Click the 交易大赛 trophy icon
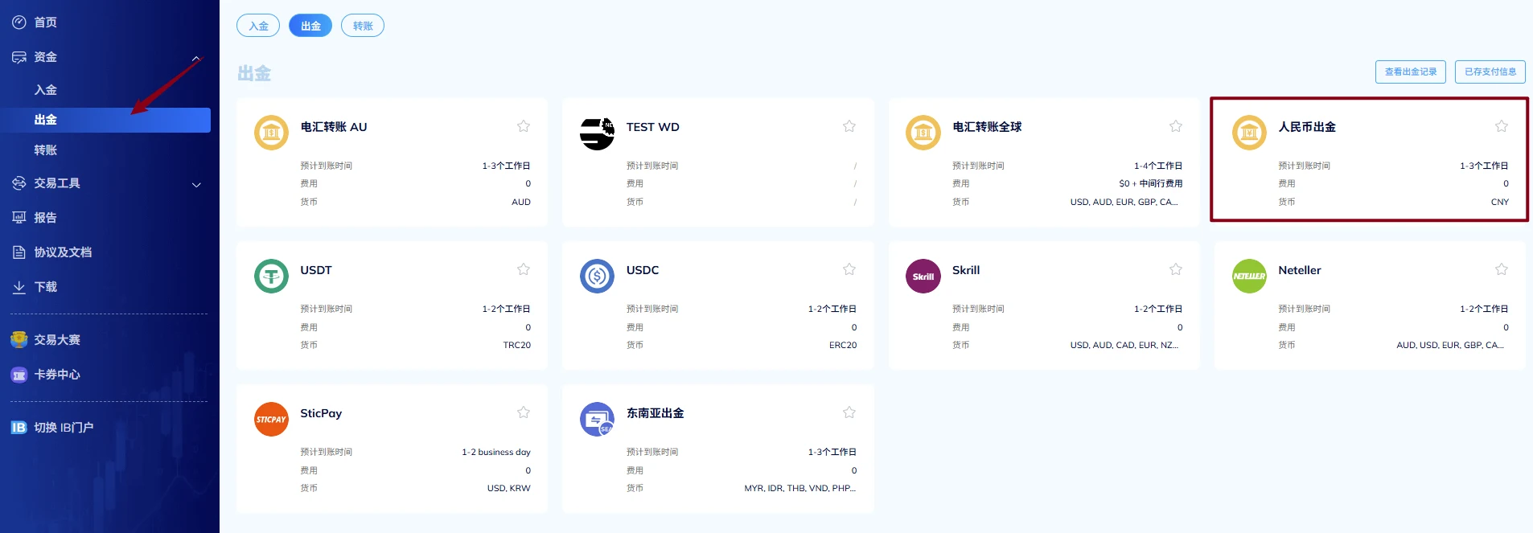1533x533 pixels. point(19,340)
